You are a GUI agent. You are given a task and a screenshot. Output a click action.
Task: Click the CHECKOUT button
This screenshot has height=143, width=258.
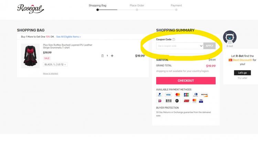coord(186,81)
